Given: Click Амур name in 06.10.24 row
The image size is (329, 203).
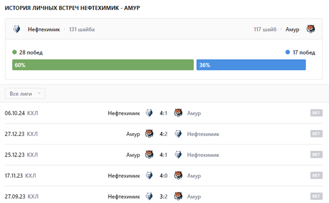Looking at the screenshot, I should tap(194, 113).
